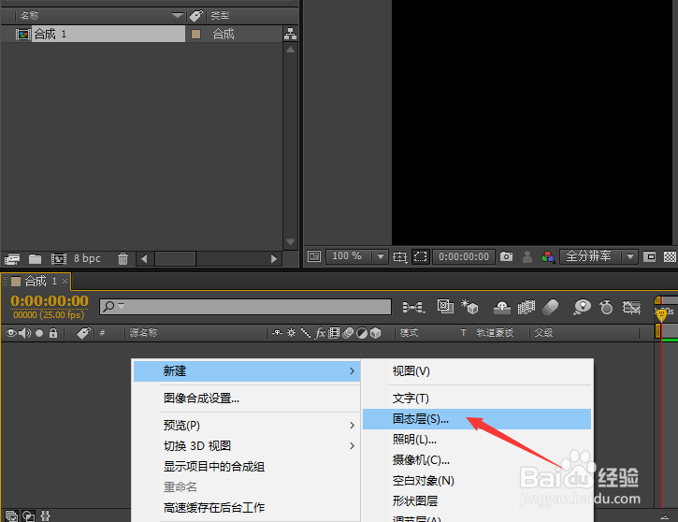Click project panel vertical scroll up arrow
The height and width of the screenshot is (522, 678).
[x=290, y=50]
